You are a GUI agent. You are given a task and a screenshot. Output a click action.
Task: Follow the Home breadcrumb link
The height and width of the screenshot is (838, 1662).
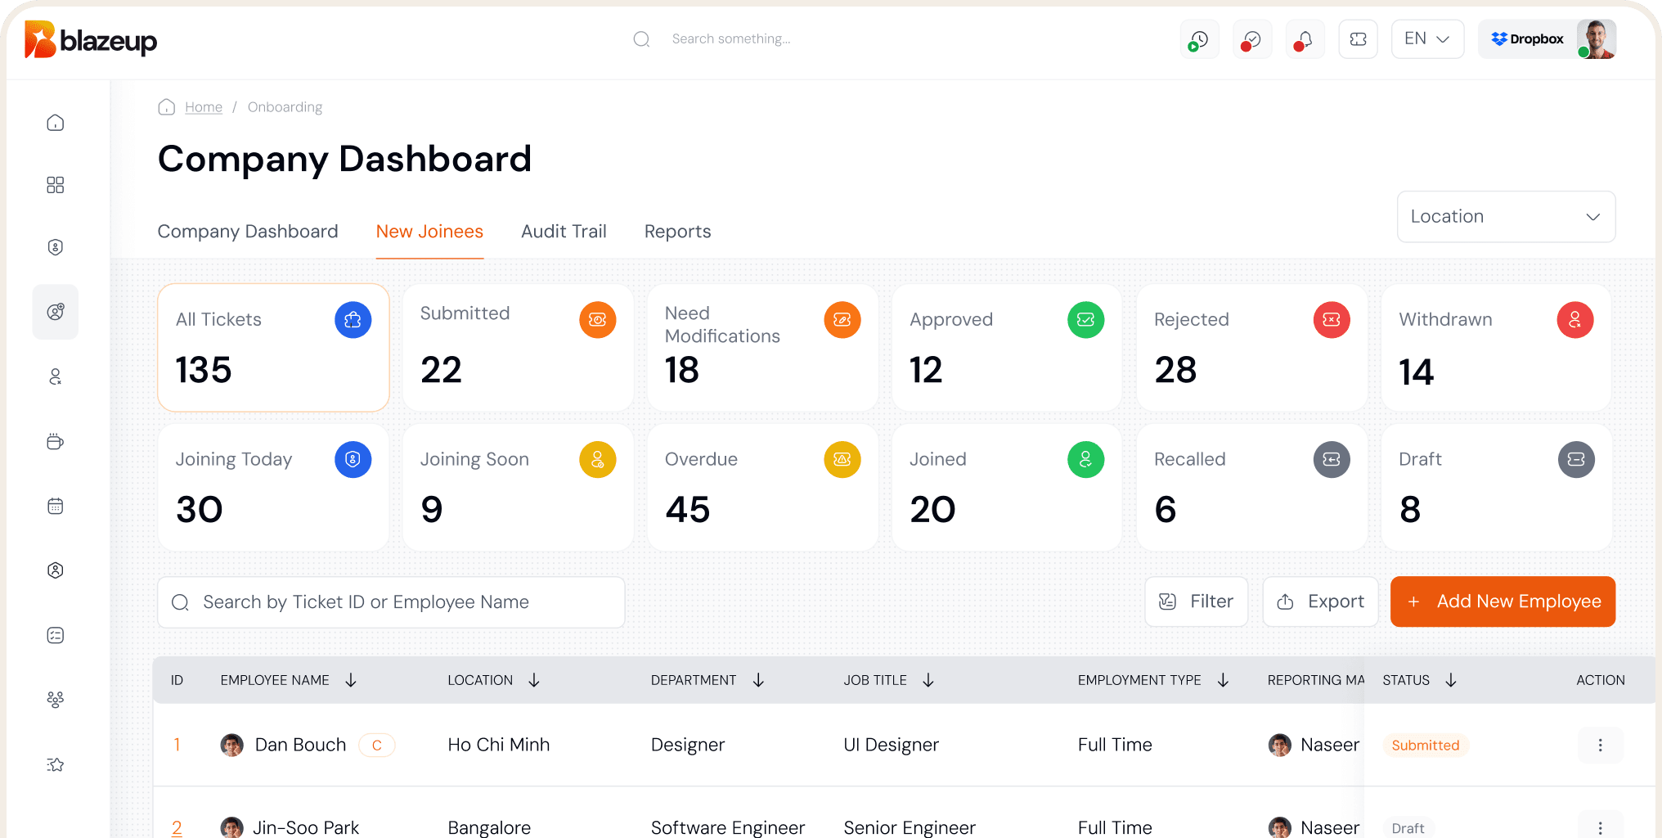203,107
